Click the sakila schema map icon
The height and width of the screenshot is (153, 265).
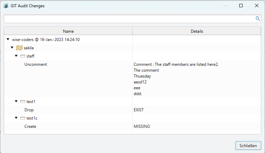pos(19,48)
